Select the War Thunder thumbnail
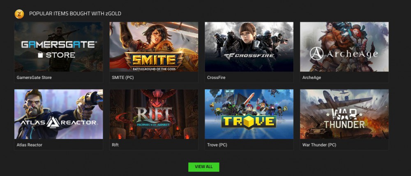The width and height of the screenshot is (411, 176). coord(344,114)
